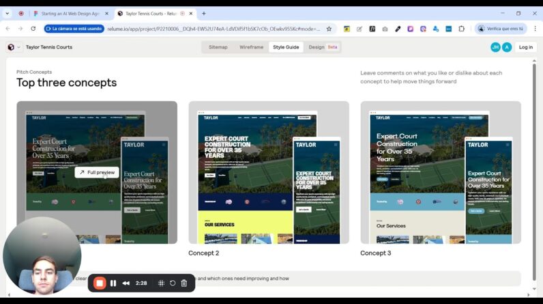Click the drag handle grid icon on the recorder bar
Image resolution: width=543 pixels, height=304 pixels.
click(x=161, y=283)
